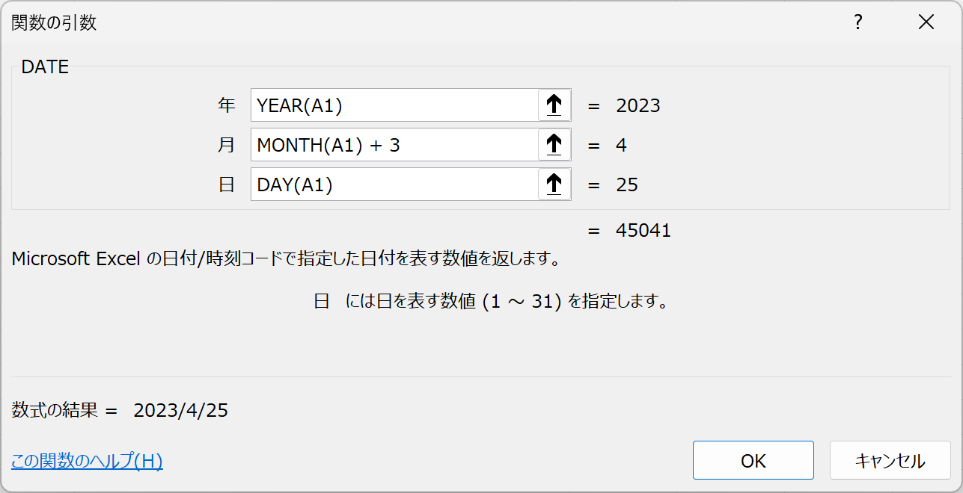
Task: Click the range-select arrow beside MONTH(A1) + 3
Action: (554, 145)
